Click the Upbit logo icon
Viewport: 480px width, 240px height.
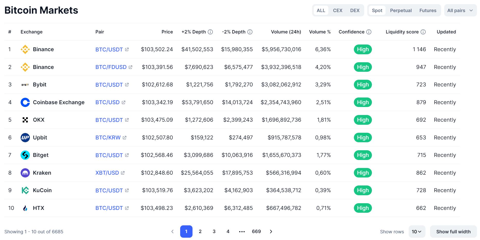(25, 138)
